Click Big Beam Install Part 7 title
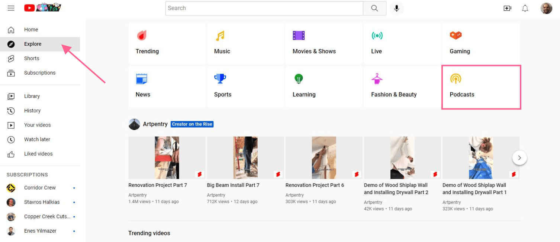 click(x=233, y=185)
